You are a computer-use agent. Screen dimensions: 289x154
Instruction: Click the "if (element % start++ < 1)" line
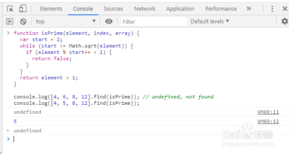tap(69, 52)
